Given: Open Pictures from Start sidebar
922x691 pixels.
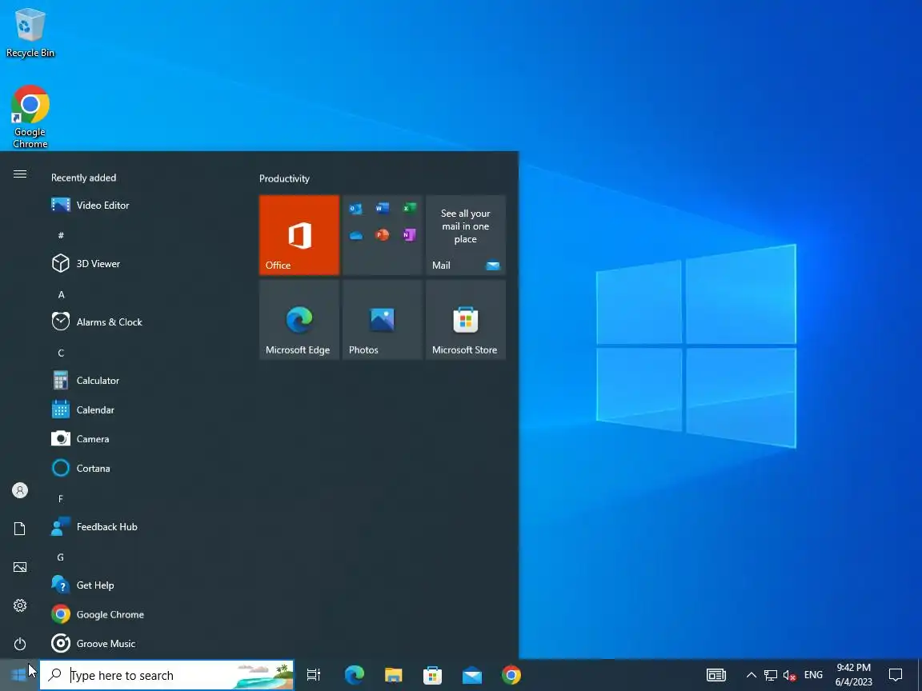Looking at the screenshot, I should point(20,567).
